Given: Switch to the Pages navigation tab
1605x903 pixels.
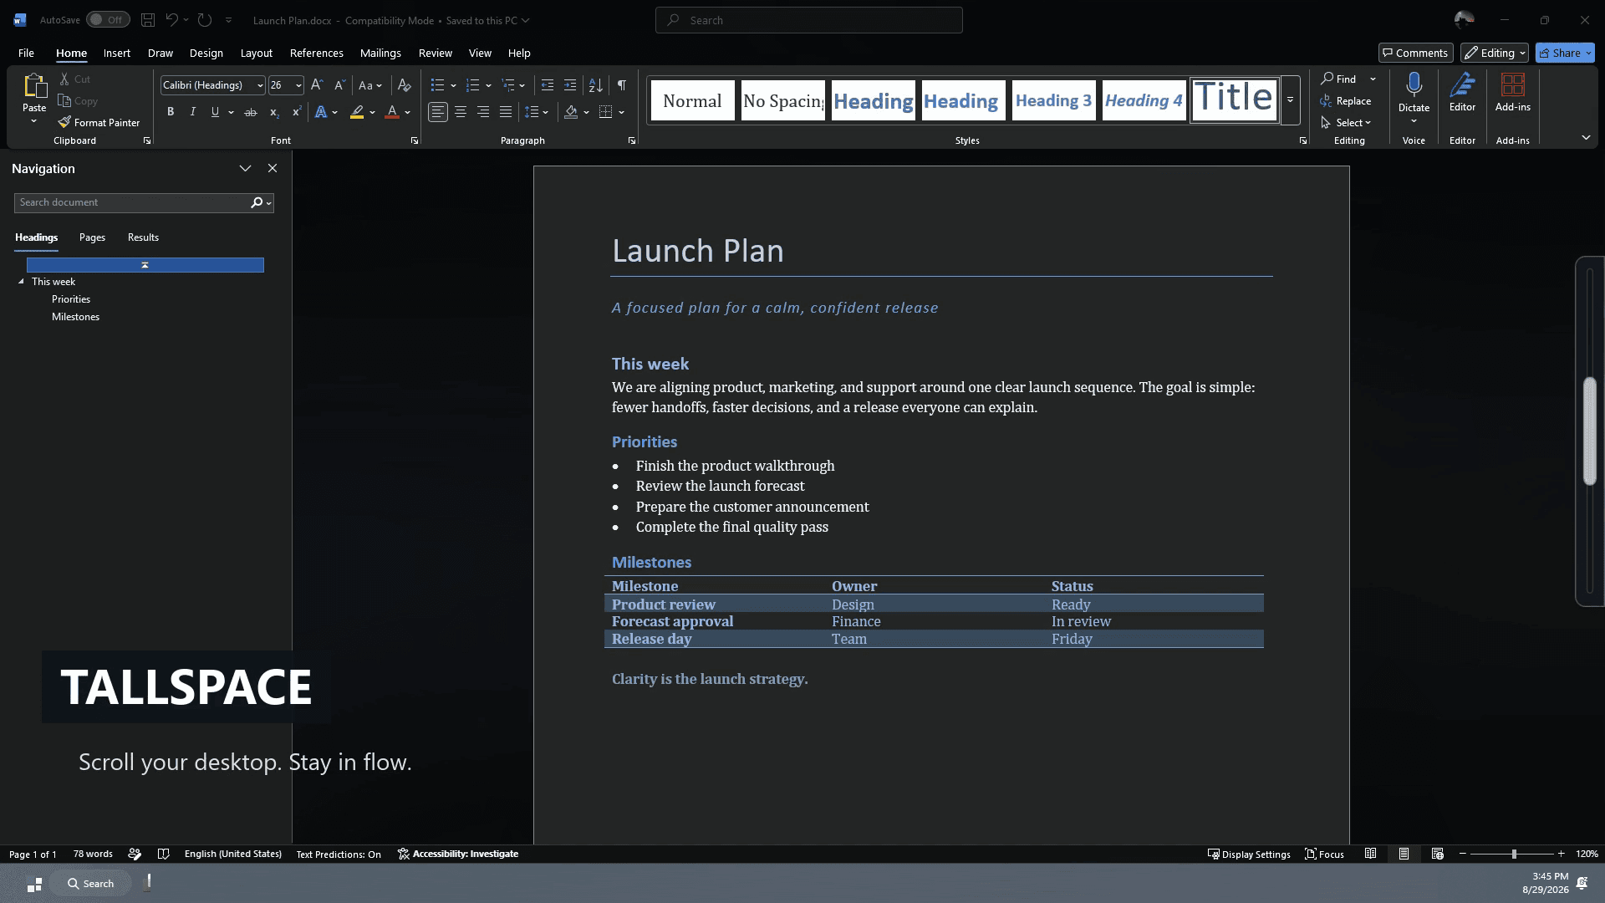Looking at the screenshot, I should point(92,237).
